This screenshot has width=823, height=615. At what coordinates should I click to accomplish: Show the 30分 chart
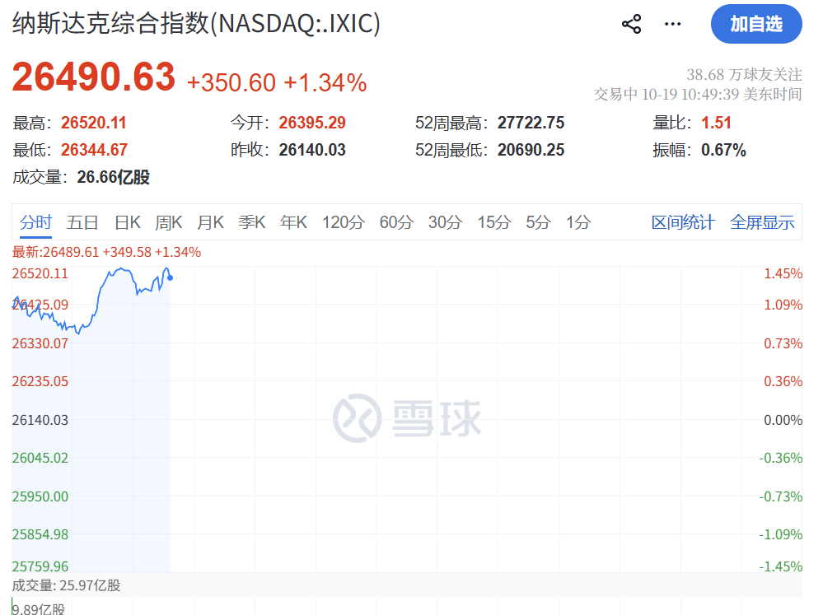tap(445, 222)
